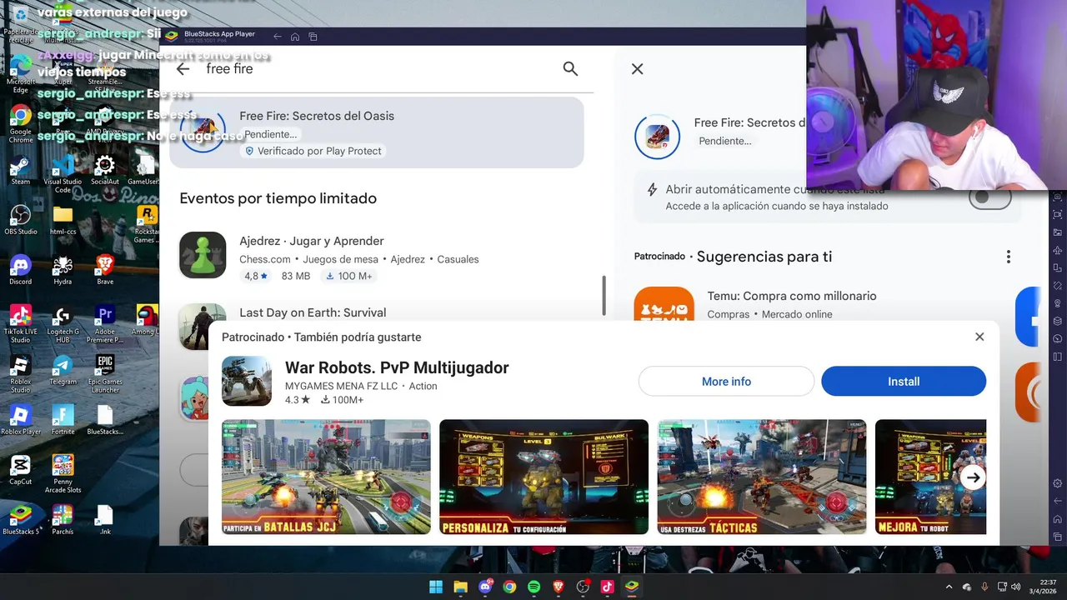1067x600 pixels.
Task: Open More info for War Robots
Action: pos(726,382)
